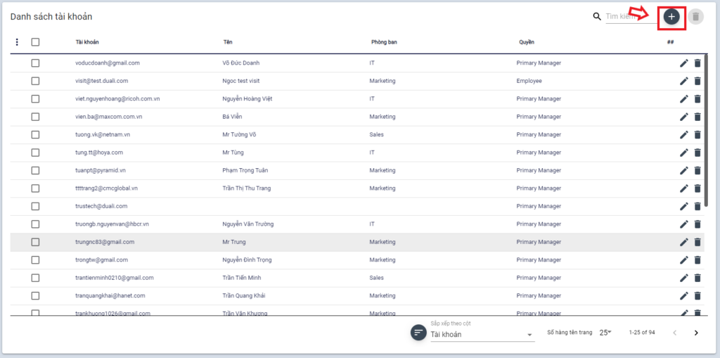Expand the rows per page dropdown

pyautogui.click(x=605, y=333)
